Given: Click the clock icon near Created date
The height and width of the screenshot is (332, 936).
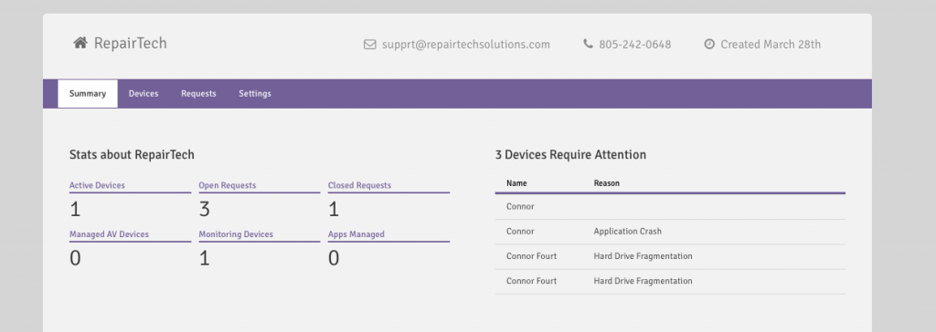Looking at the screenshot, I should coord(709,44).
